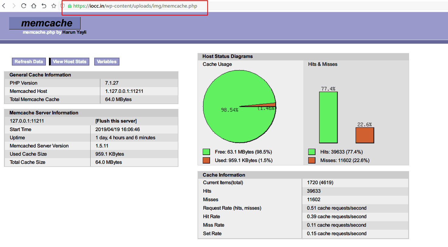Open the Variables tab
448x247 pixels.
tap(107, 62)
